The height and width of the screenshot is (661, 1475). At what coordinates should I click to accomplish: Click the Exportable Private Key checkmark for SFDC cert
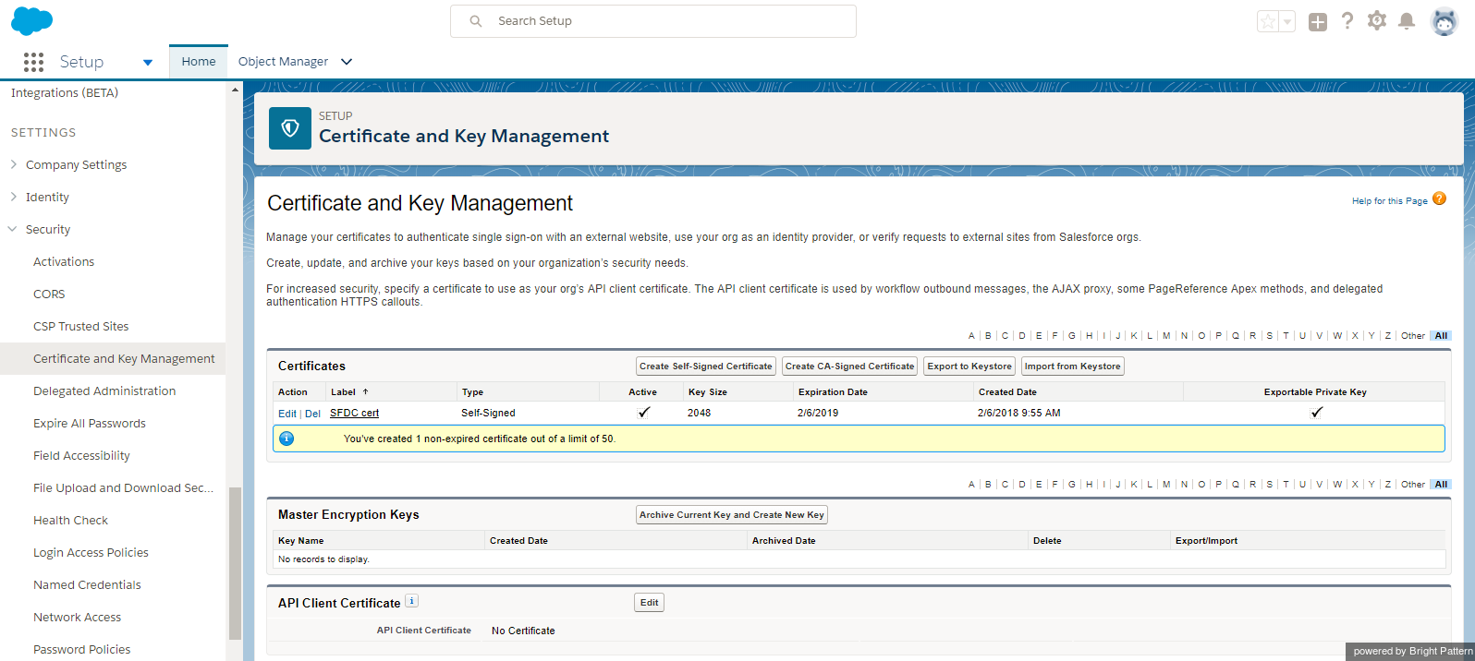(x=1317, y=413)
